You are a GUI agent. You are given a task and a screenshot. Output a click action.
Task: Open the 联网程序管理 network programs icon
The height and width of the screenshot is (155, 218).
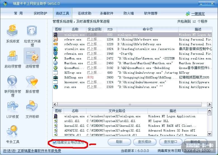pyautogui.click(x=12, y=81)
